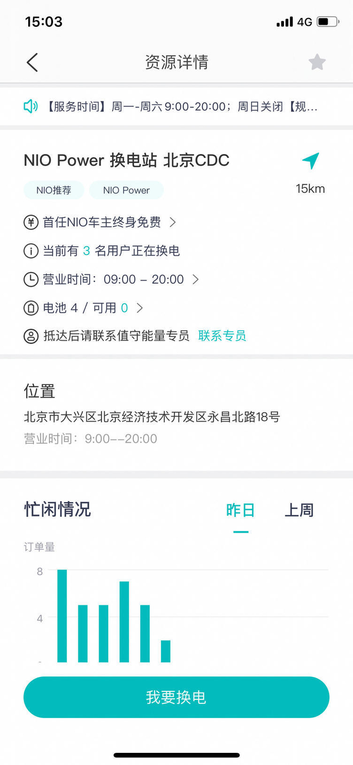Screen dimensions: 353x765
Task: Open navigation with the arrow icon
Action: [x=311, y=161]
